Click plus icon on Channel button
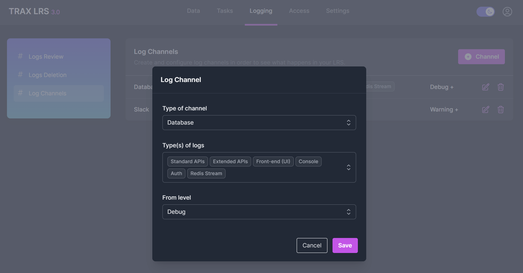Viewport: 523px width, 273px height. pos(468,57)
